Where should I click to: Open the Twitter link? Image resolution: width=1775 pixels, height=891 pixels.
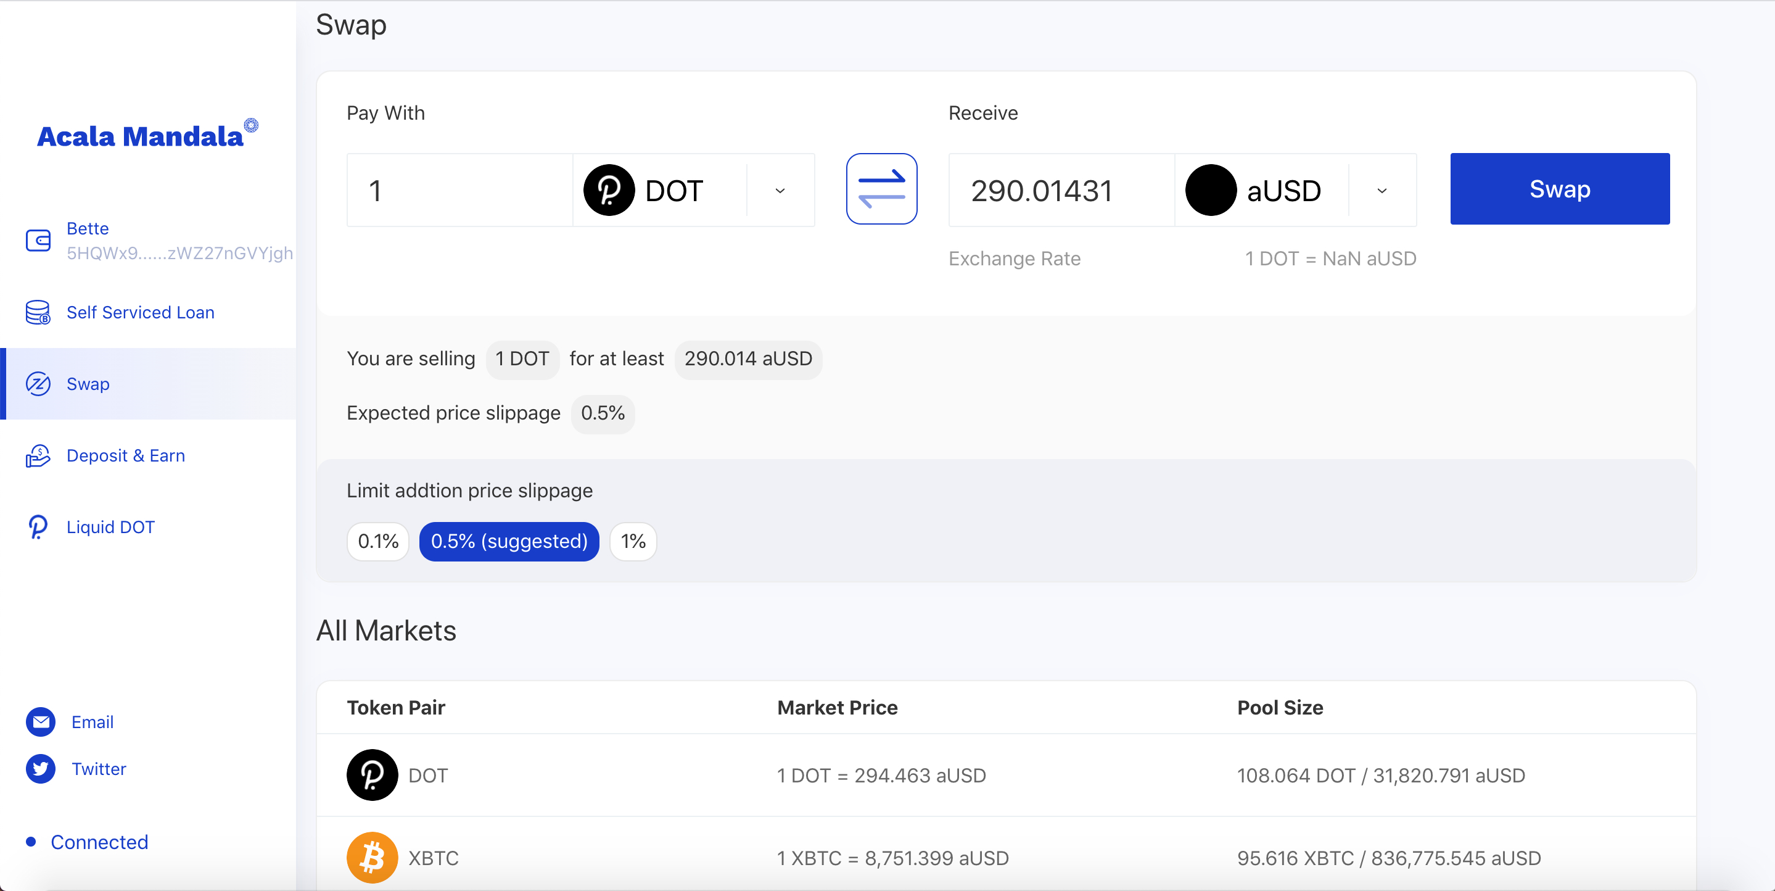(99, 769)
